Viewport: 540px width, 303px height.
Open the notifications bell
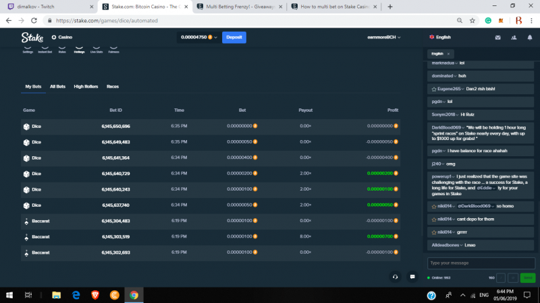(x=530, y=38)
